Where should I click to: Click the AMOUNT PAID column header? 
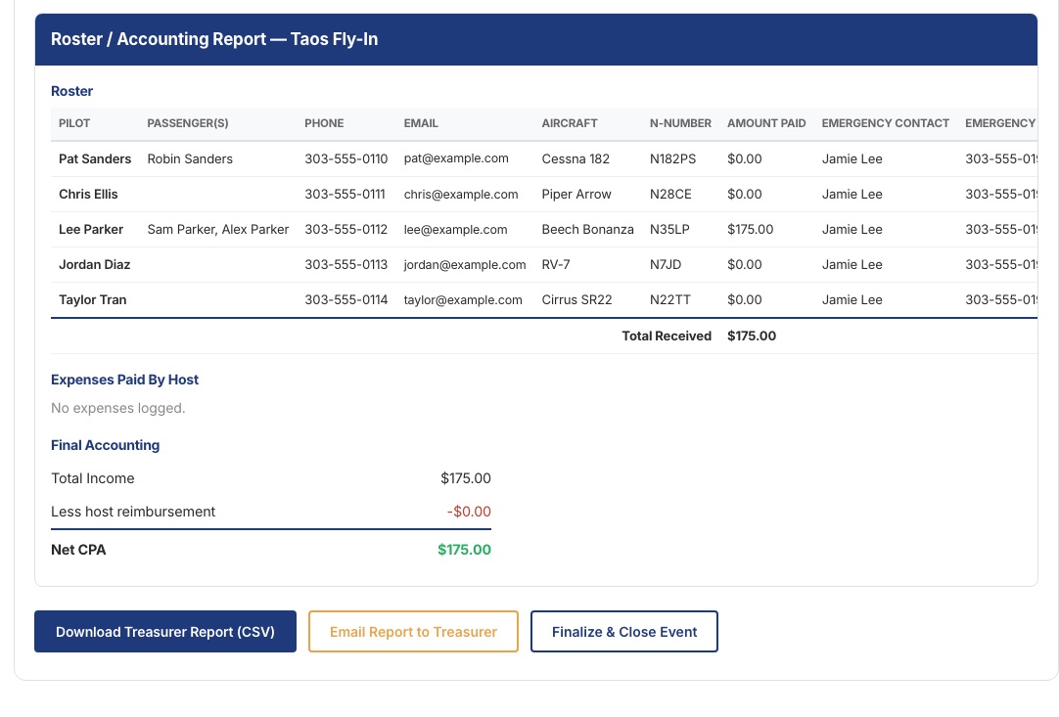point(766,123)
